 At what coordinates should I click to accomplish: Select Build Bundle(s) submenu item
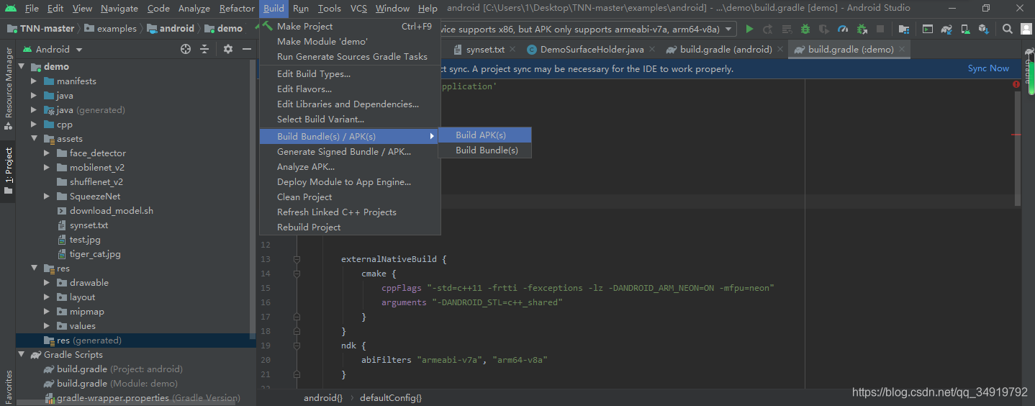coord(484,150)
